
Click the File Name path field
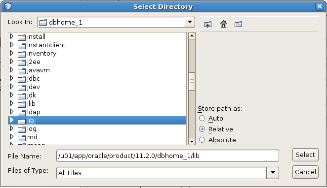point(167,156)
